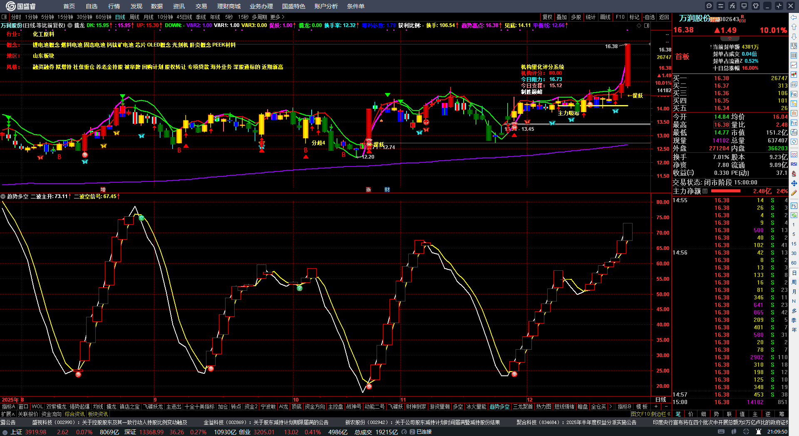
Task: Click the screen layout monitor icon
Action: coord(744,6)
